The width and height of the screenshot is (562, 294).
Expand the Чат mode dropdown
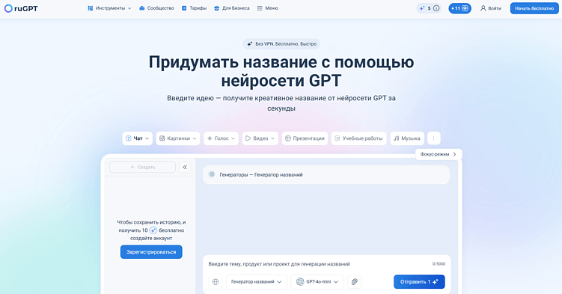[x=137, y=138]
